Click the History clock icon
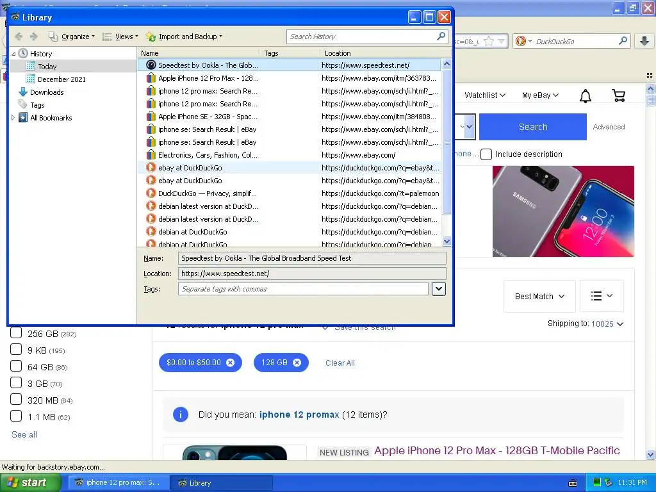656x492 pixels. click(23, 54)
